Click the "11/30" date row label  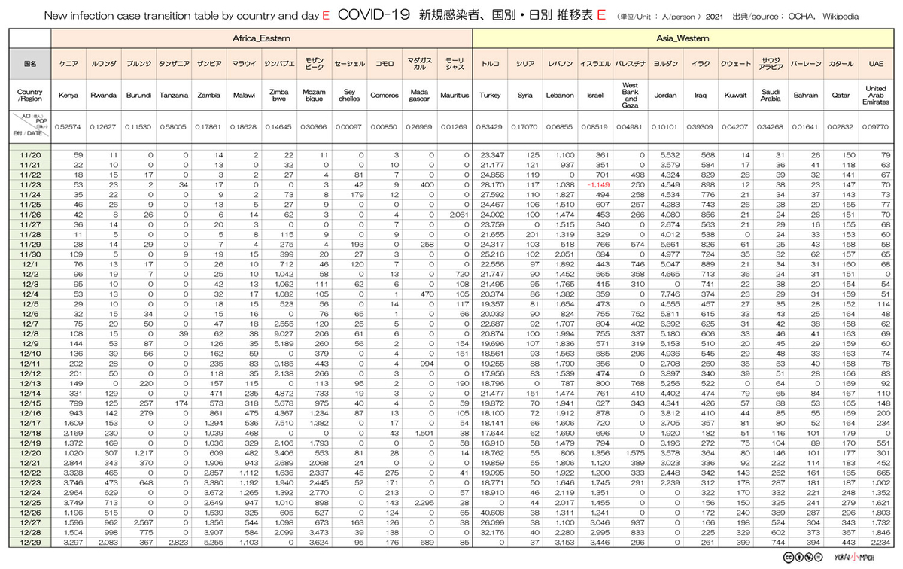point(29,254)
